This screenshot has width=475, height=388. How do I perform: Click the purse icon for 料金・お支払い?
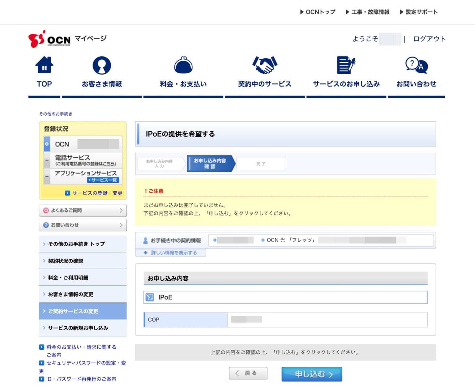(x=183, y=65)
